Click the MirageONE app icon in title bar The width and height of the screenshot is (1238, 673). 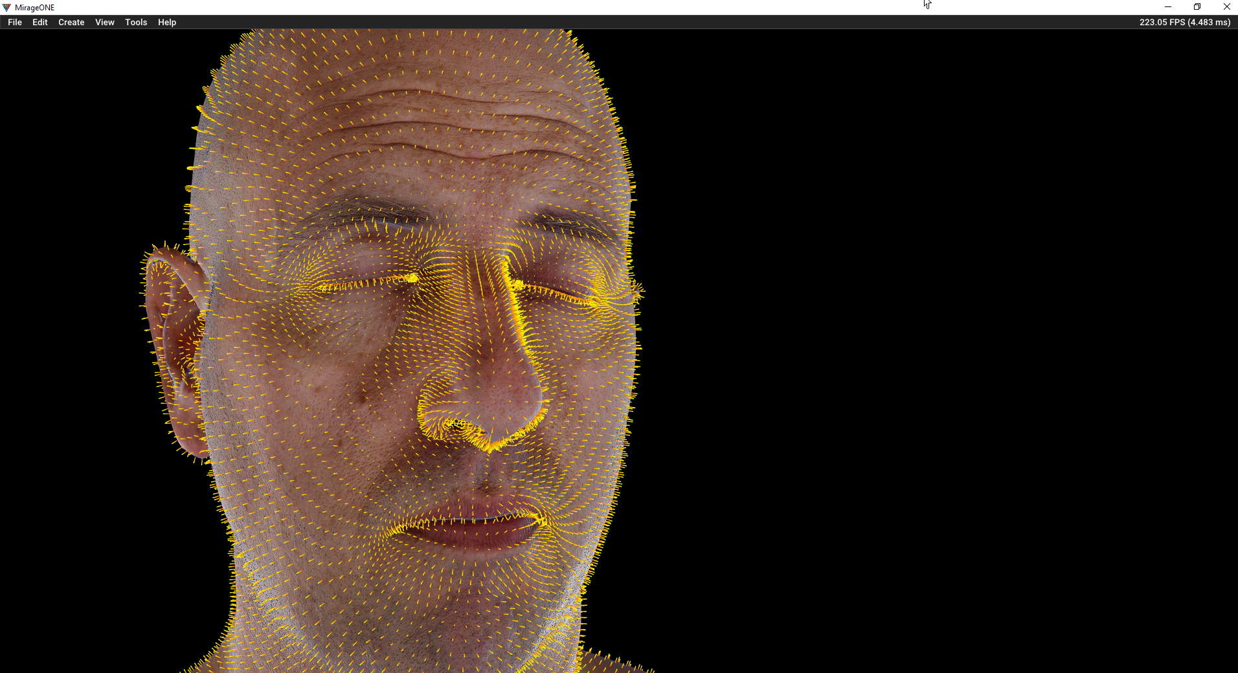pyautogui.click(x=6, y=7)
